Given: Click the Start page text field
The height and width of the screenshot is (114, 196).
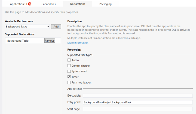Looking at the screenshot, I should (x=137, y=109).
